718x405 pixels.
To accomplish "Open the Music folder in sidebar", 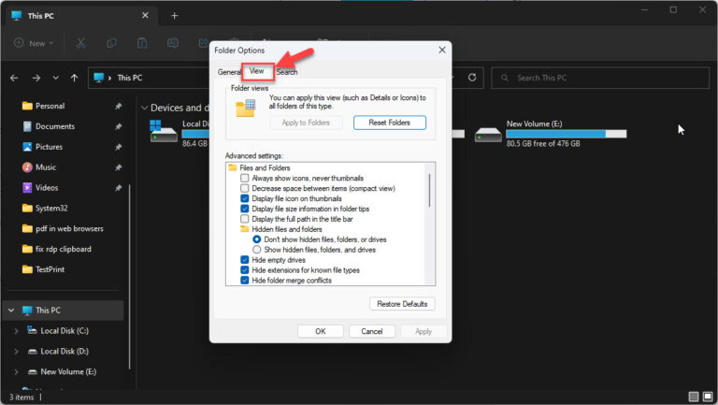I will pyautogui.click(x=45, y=167).
